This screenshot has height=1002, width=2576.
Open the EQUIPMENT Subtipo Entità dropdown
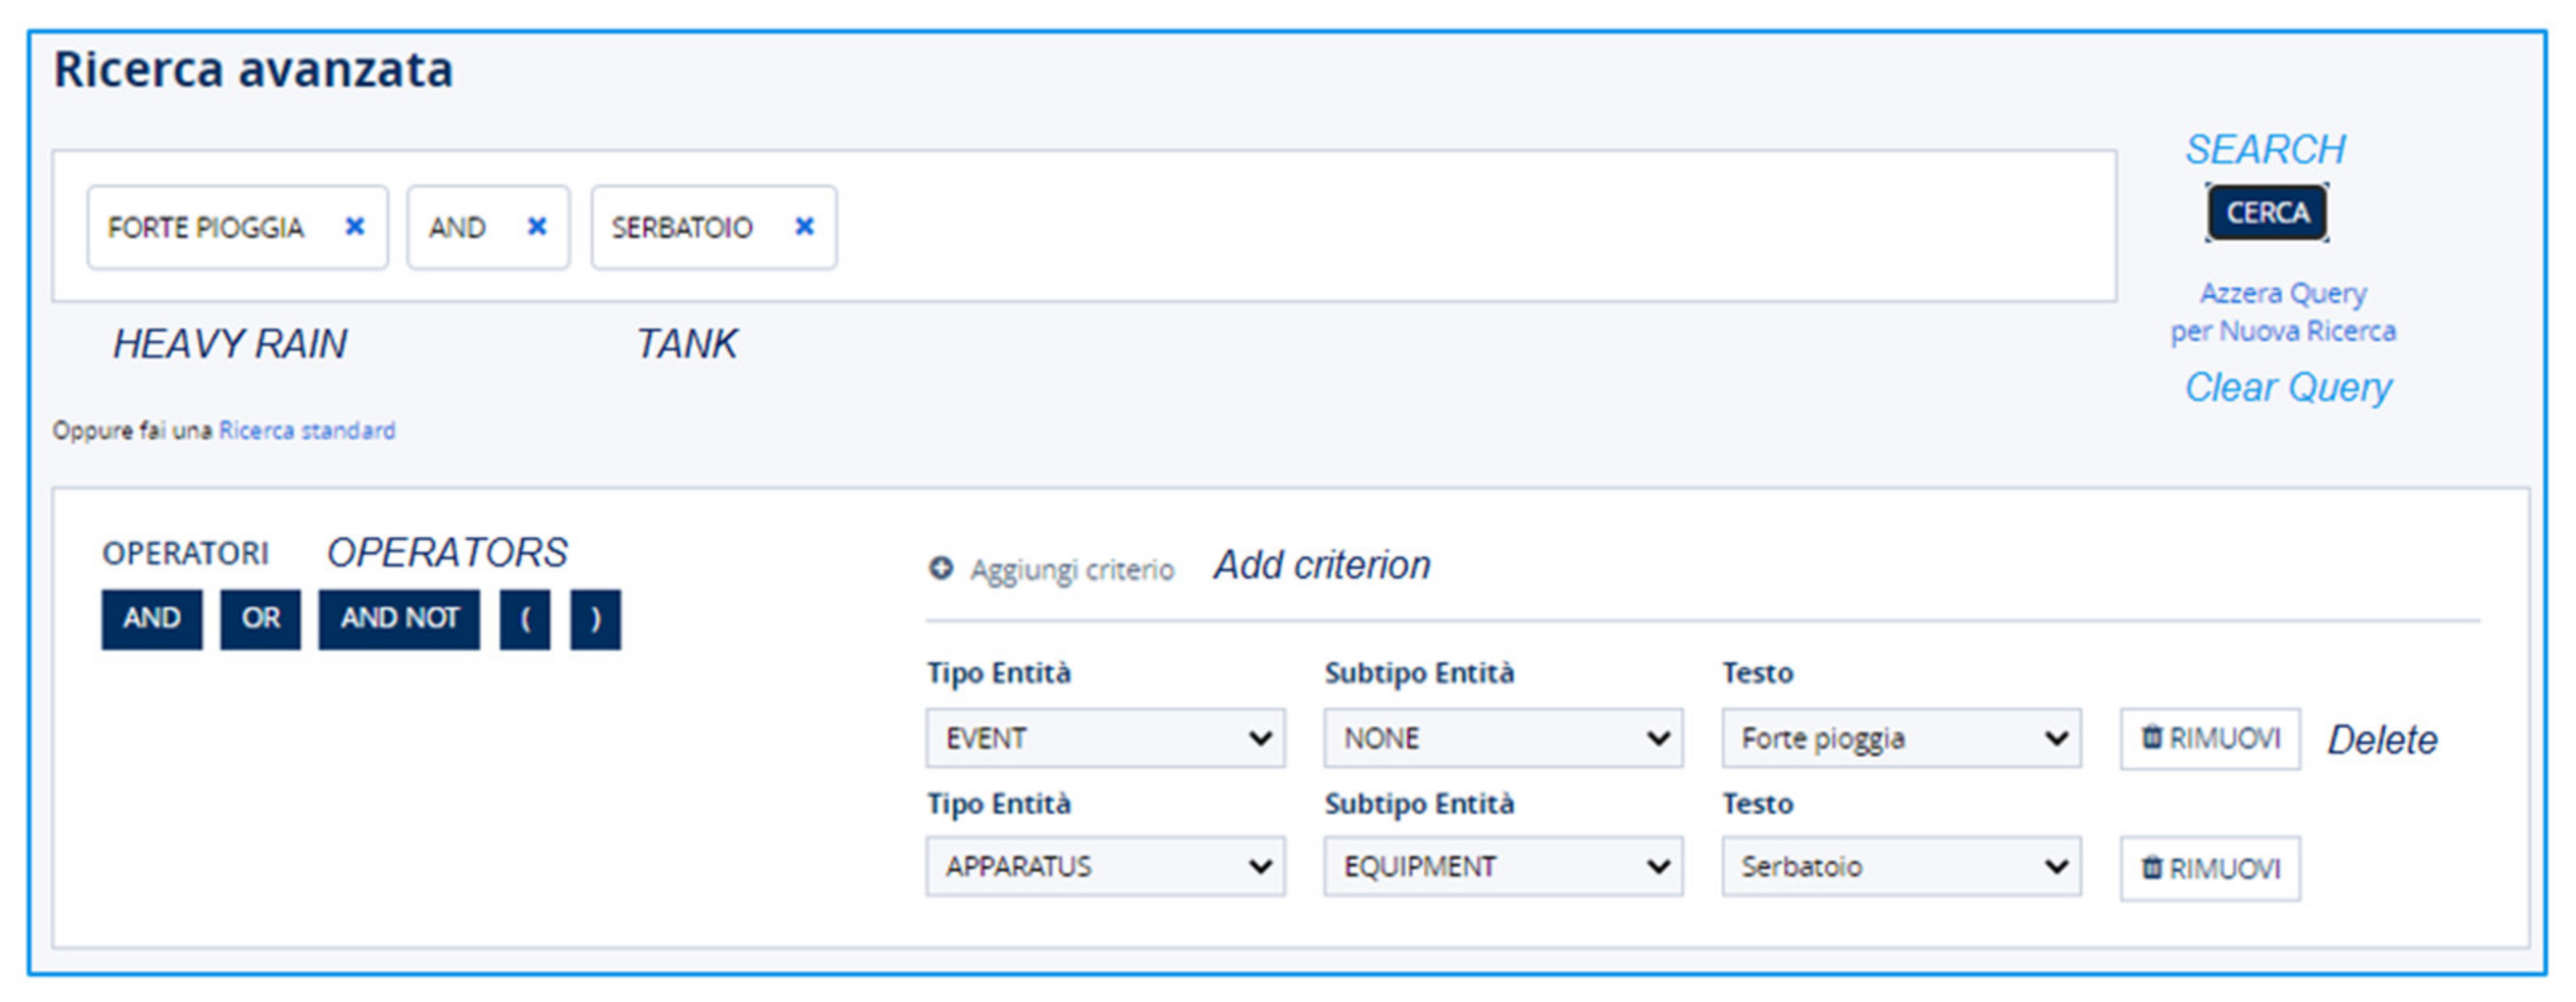[1503, 866]
